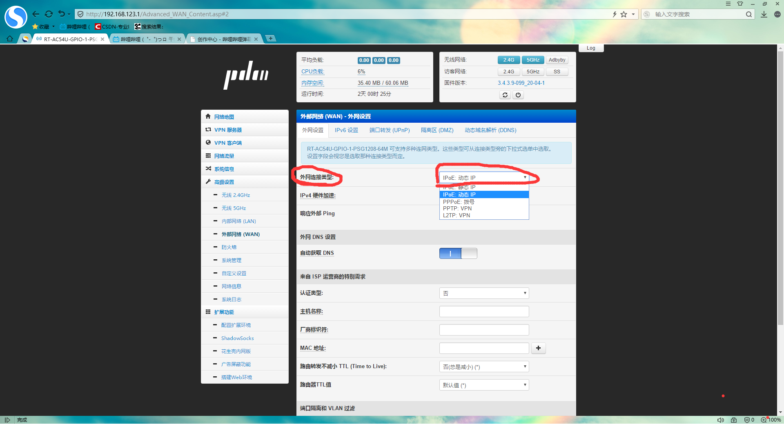Open VPN Client globe item
Viewport: 784px width, 424px height.
coord(245,143)
